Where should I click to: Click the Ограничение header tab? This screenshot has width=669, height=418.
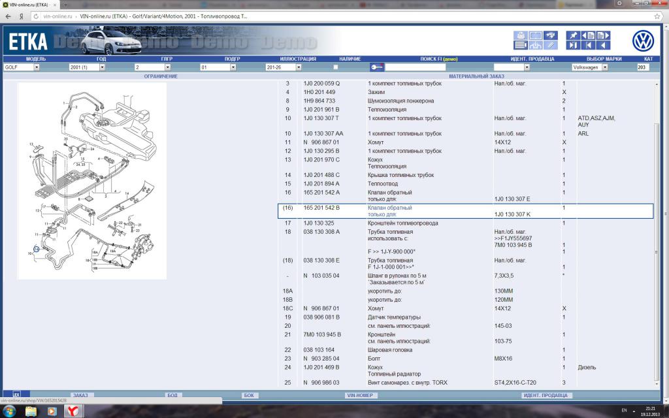point(161,76)
